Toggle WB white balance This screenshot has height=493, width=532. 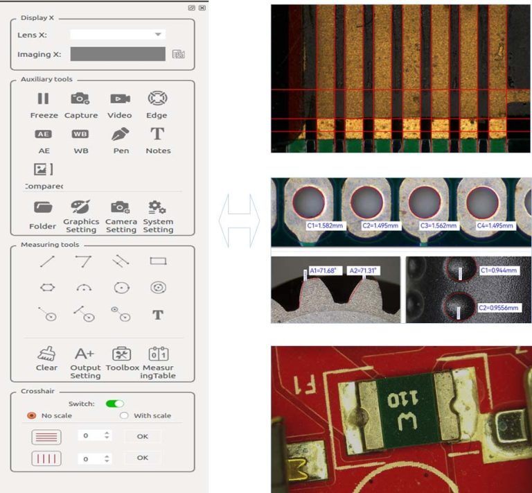tap(80, 134)
